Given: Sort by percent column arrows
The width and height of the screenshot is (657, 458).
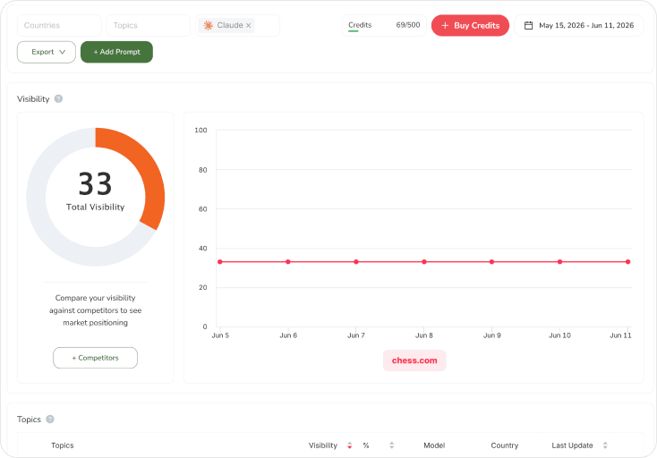Looking at the screenshot, I should coord(392,445).
